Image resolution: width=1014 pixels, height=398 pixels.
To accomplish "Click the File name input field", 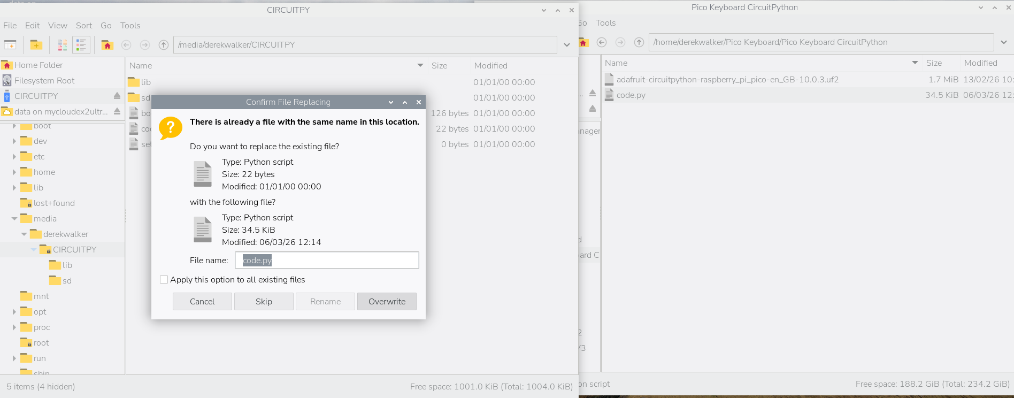I will tap(327, 261).
